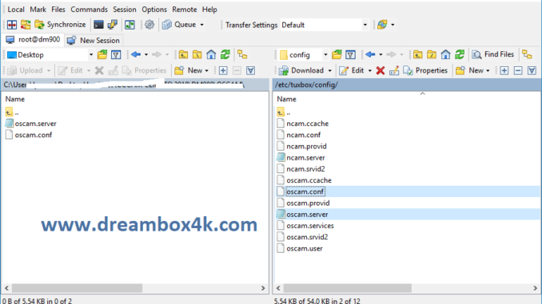This screenshot has height=304, width=542.
Task: Click the remote directory tree icon
Action: (x=527, y=54)
